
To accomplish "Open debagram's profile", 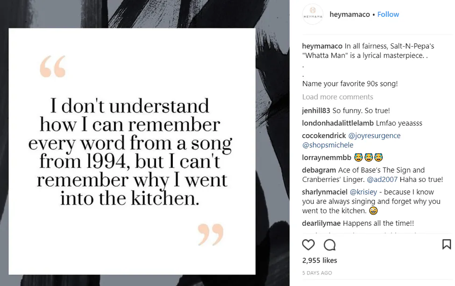I will (318, 170).
